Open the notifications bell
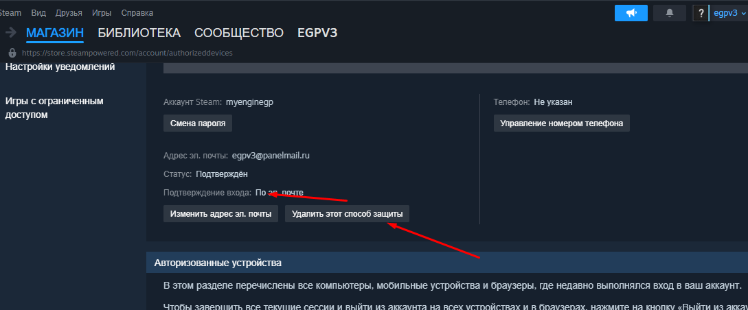 click(669, 13)
